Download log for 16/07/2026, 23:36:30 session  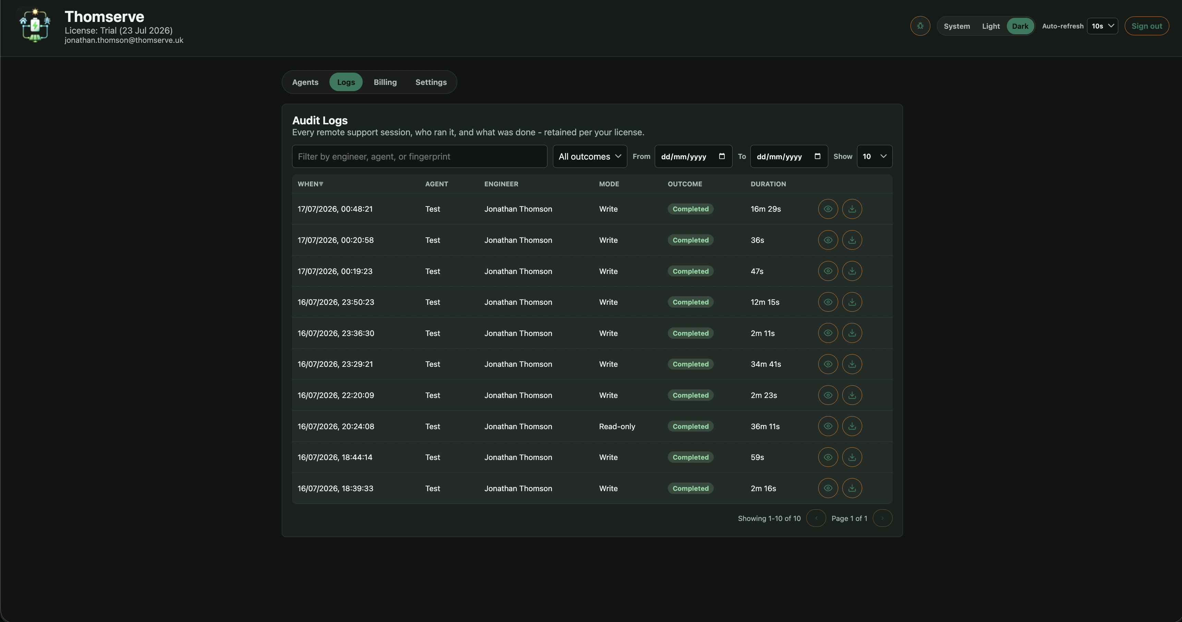(852, 333)
